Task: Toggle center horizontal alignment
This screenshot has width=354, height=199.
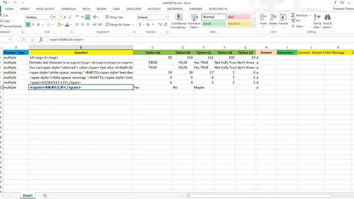Action: (82, 24)
